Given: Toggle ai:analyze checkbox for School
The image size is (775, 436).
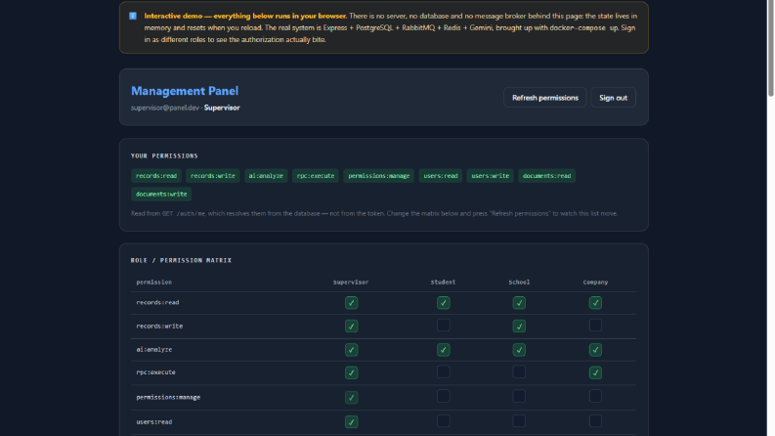Looking at the screenshot, I should click(x=519, y=350).
